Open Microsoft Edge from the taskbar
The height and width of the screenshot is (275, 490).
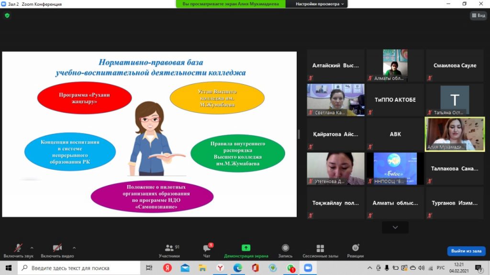(x=237, y=268)
